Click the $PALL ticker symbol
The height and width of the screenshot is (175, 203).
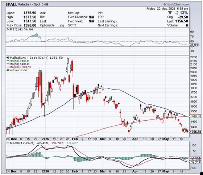[11, 4]
